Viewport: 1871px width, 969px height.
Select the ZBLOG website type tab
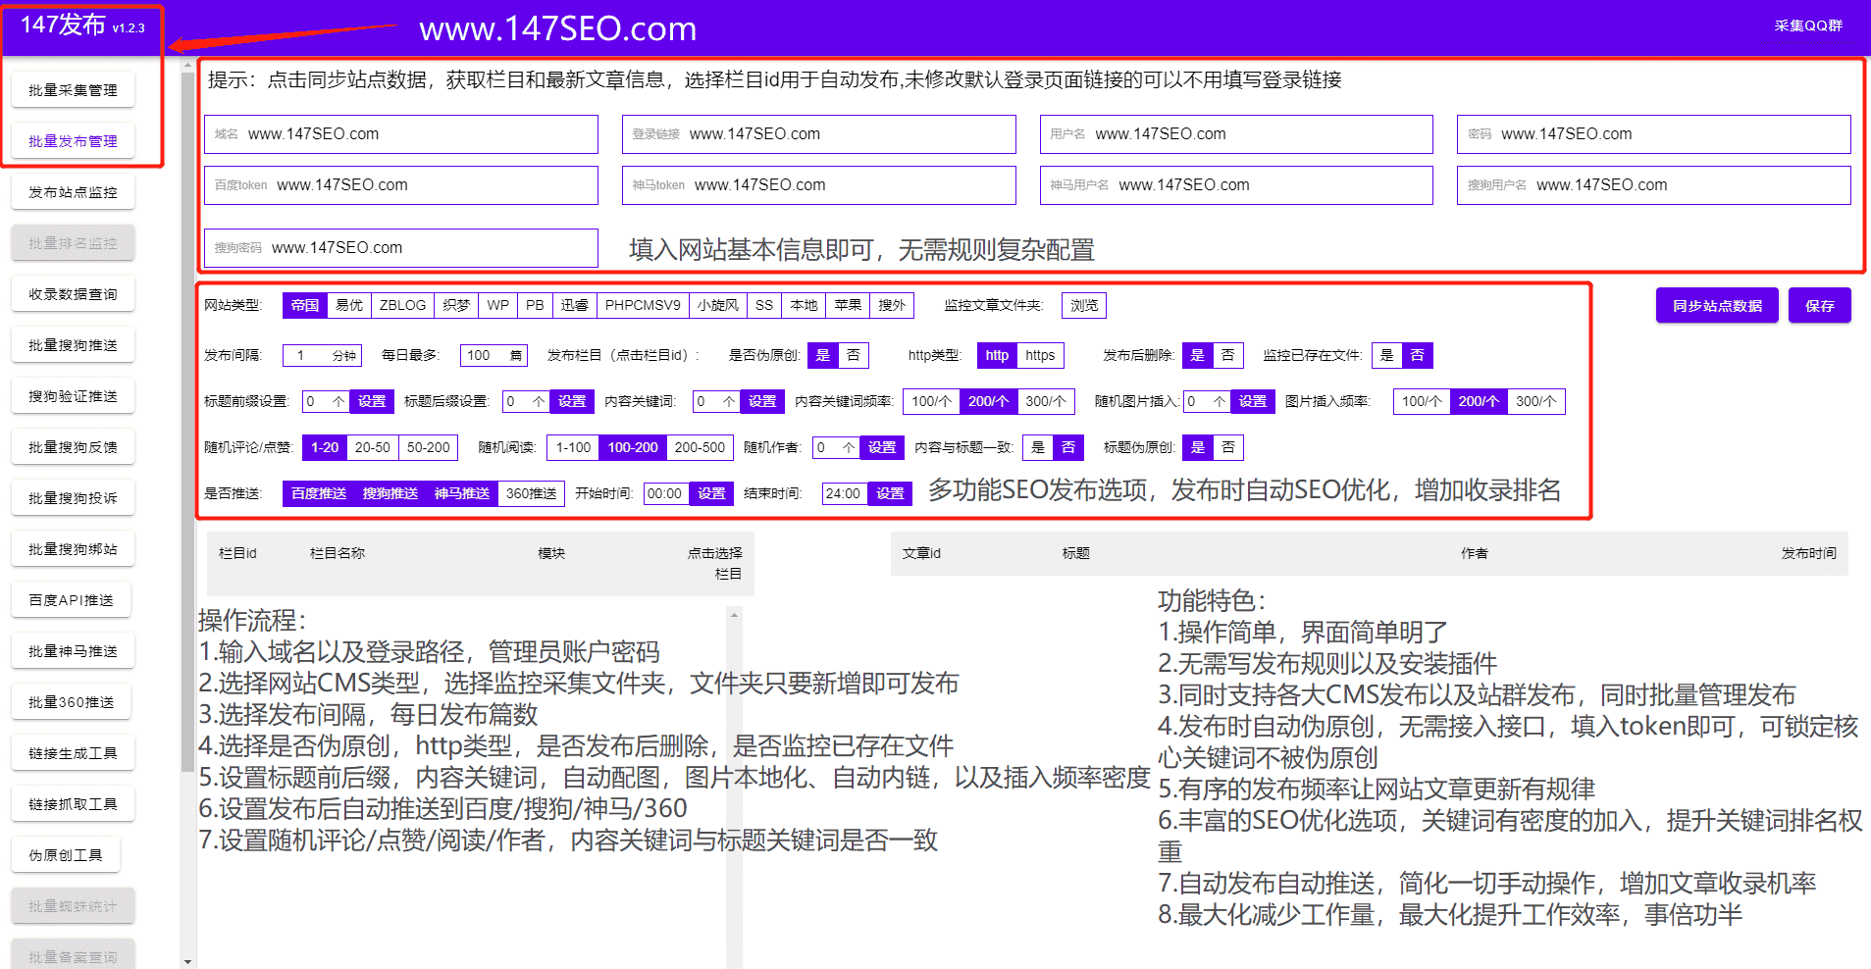coord(402,305)
